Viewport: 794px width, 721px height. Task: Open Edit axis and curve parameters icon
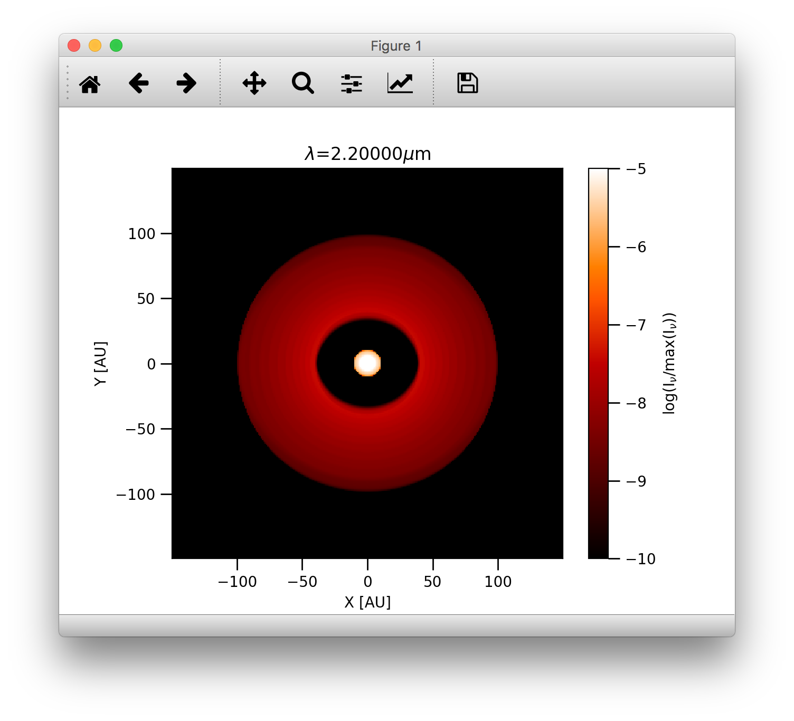pos(400,83)
